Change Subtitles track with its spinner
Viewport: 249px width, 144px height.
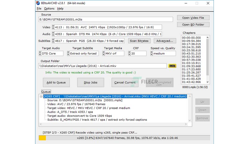coord(53,41)
